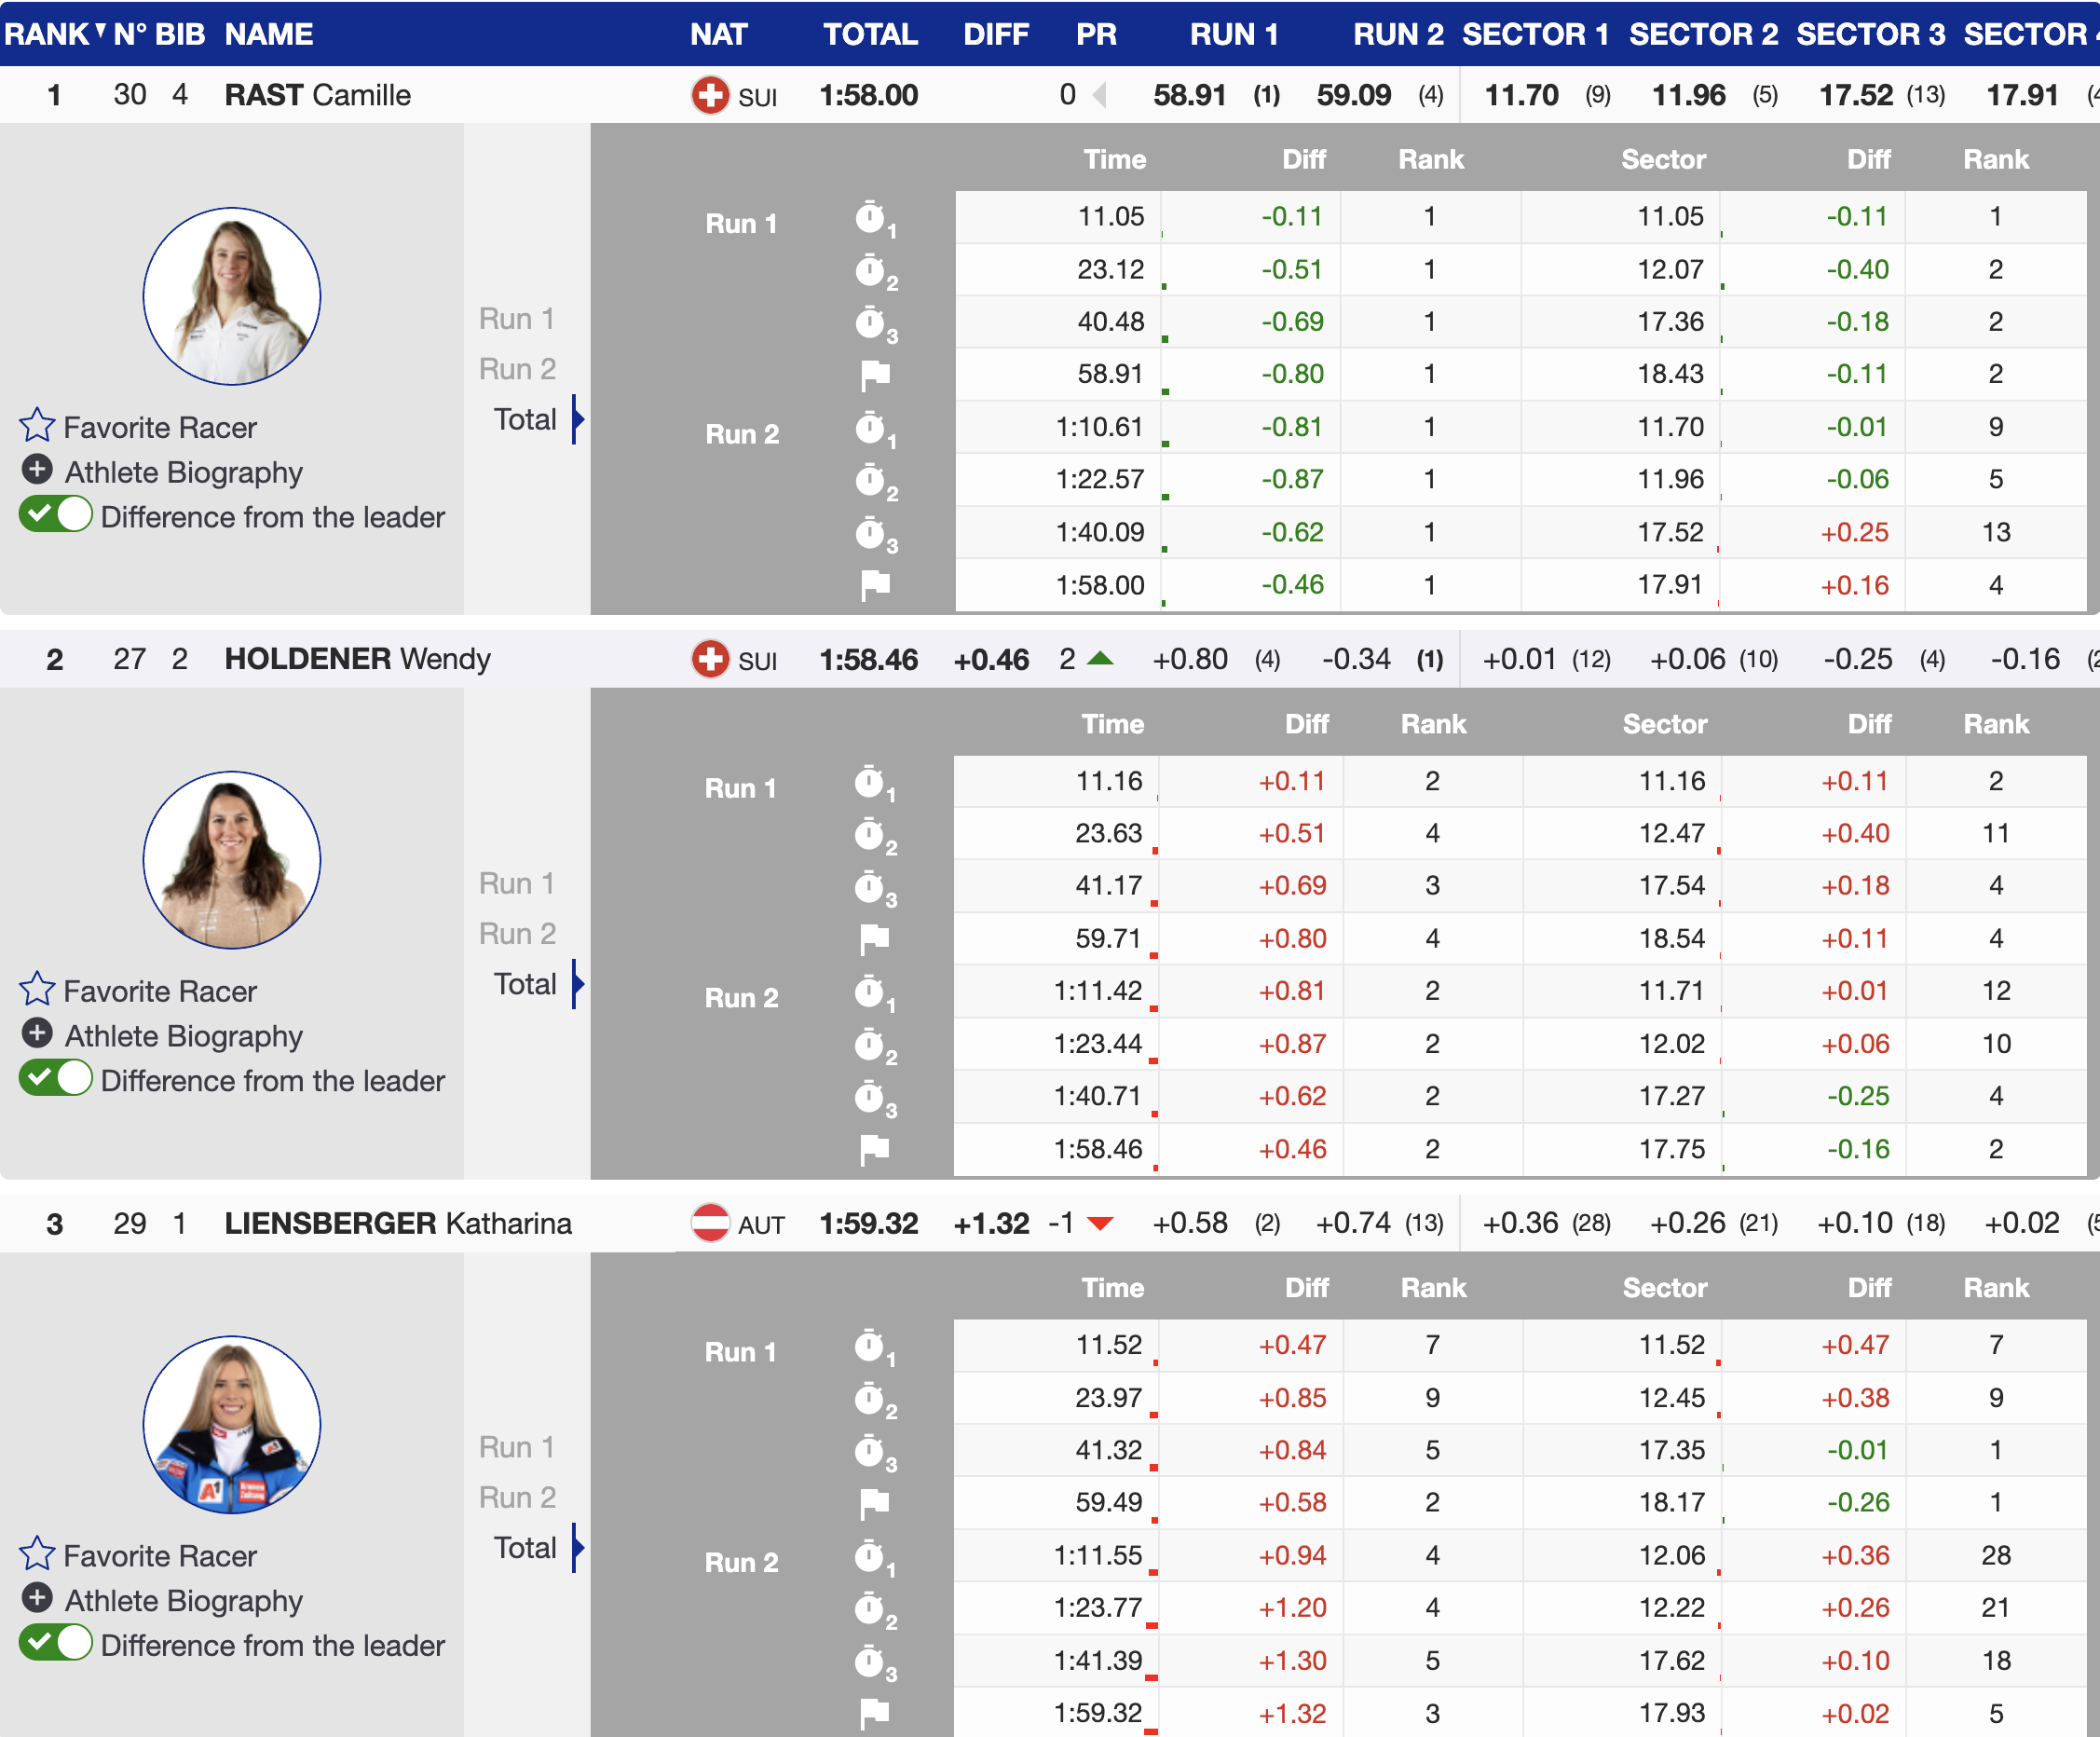Open Athlete Biography plus icon for Liensberger
Screen dimensions: 2100x1737
[x=37, y=1599]
